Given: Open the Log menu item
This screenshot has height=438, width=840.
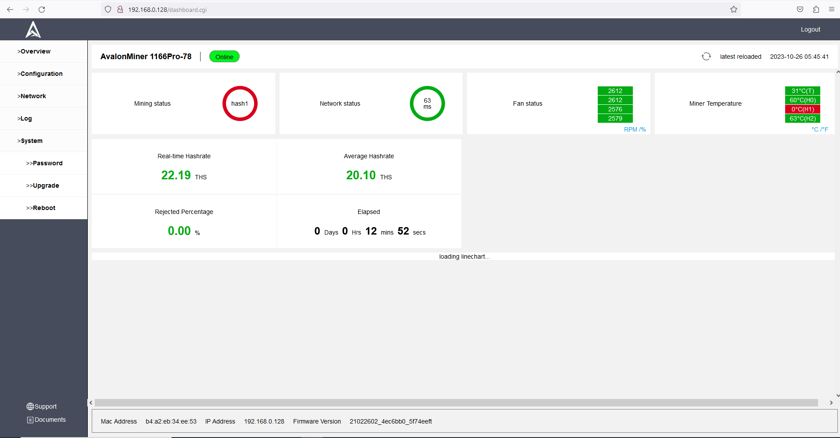Looking at the screenshot, I should pos(43,118).
